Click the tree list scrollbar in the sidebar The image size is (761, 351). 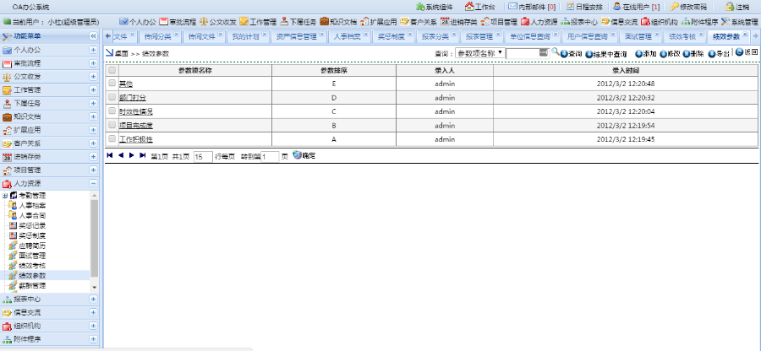[94, 237]
